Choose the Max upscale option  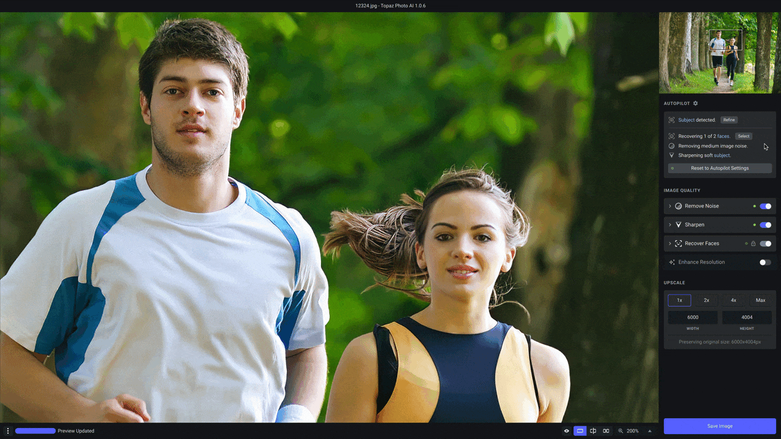pos(760,300)
